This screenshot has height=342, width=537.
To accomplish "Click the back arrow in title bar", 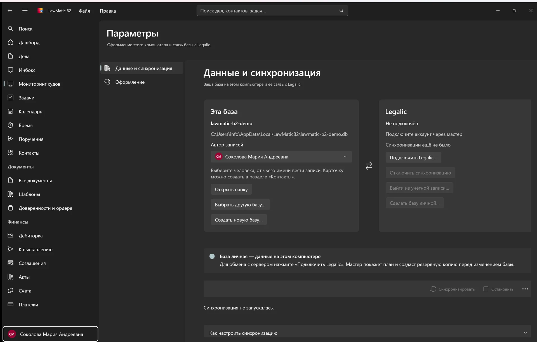I will pyautogui.click(x=10, y=11).
